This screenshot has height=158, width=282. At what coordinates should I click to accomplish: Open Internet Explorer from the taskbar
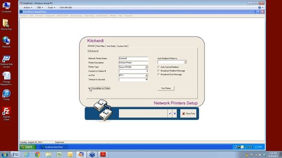point(27,154)
